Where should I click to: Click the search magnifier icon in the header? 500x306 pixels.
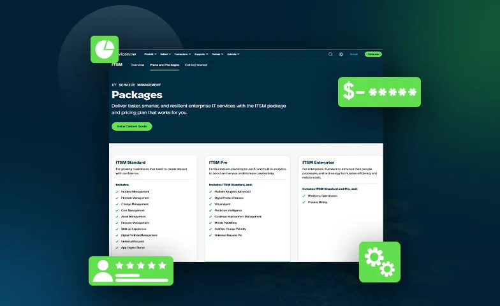click(330, 54)
